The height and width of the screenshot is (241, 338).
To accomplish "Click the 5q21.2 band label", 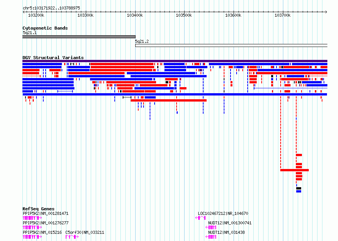I will 142,41.
